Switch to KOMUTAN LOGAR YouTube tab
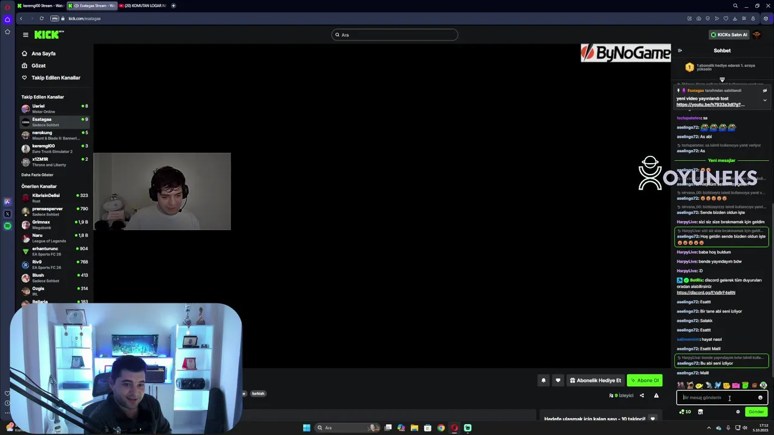 pyautogui.click(x=143, y=5)
